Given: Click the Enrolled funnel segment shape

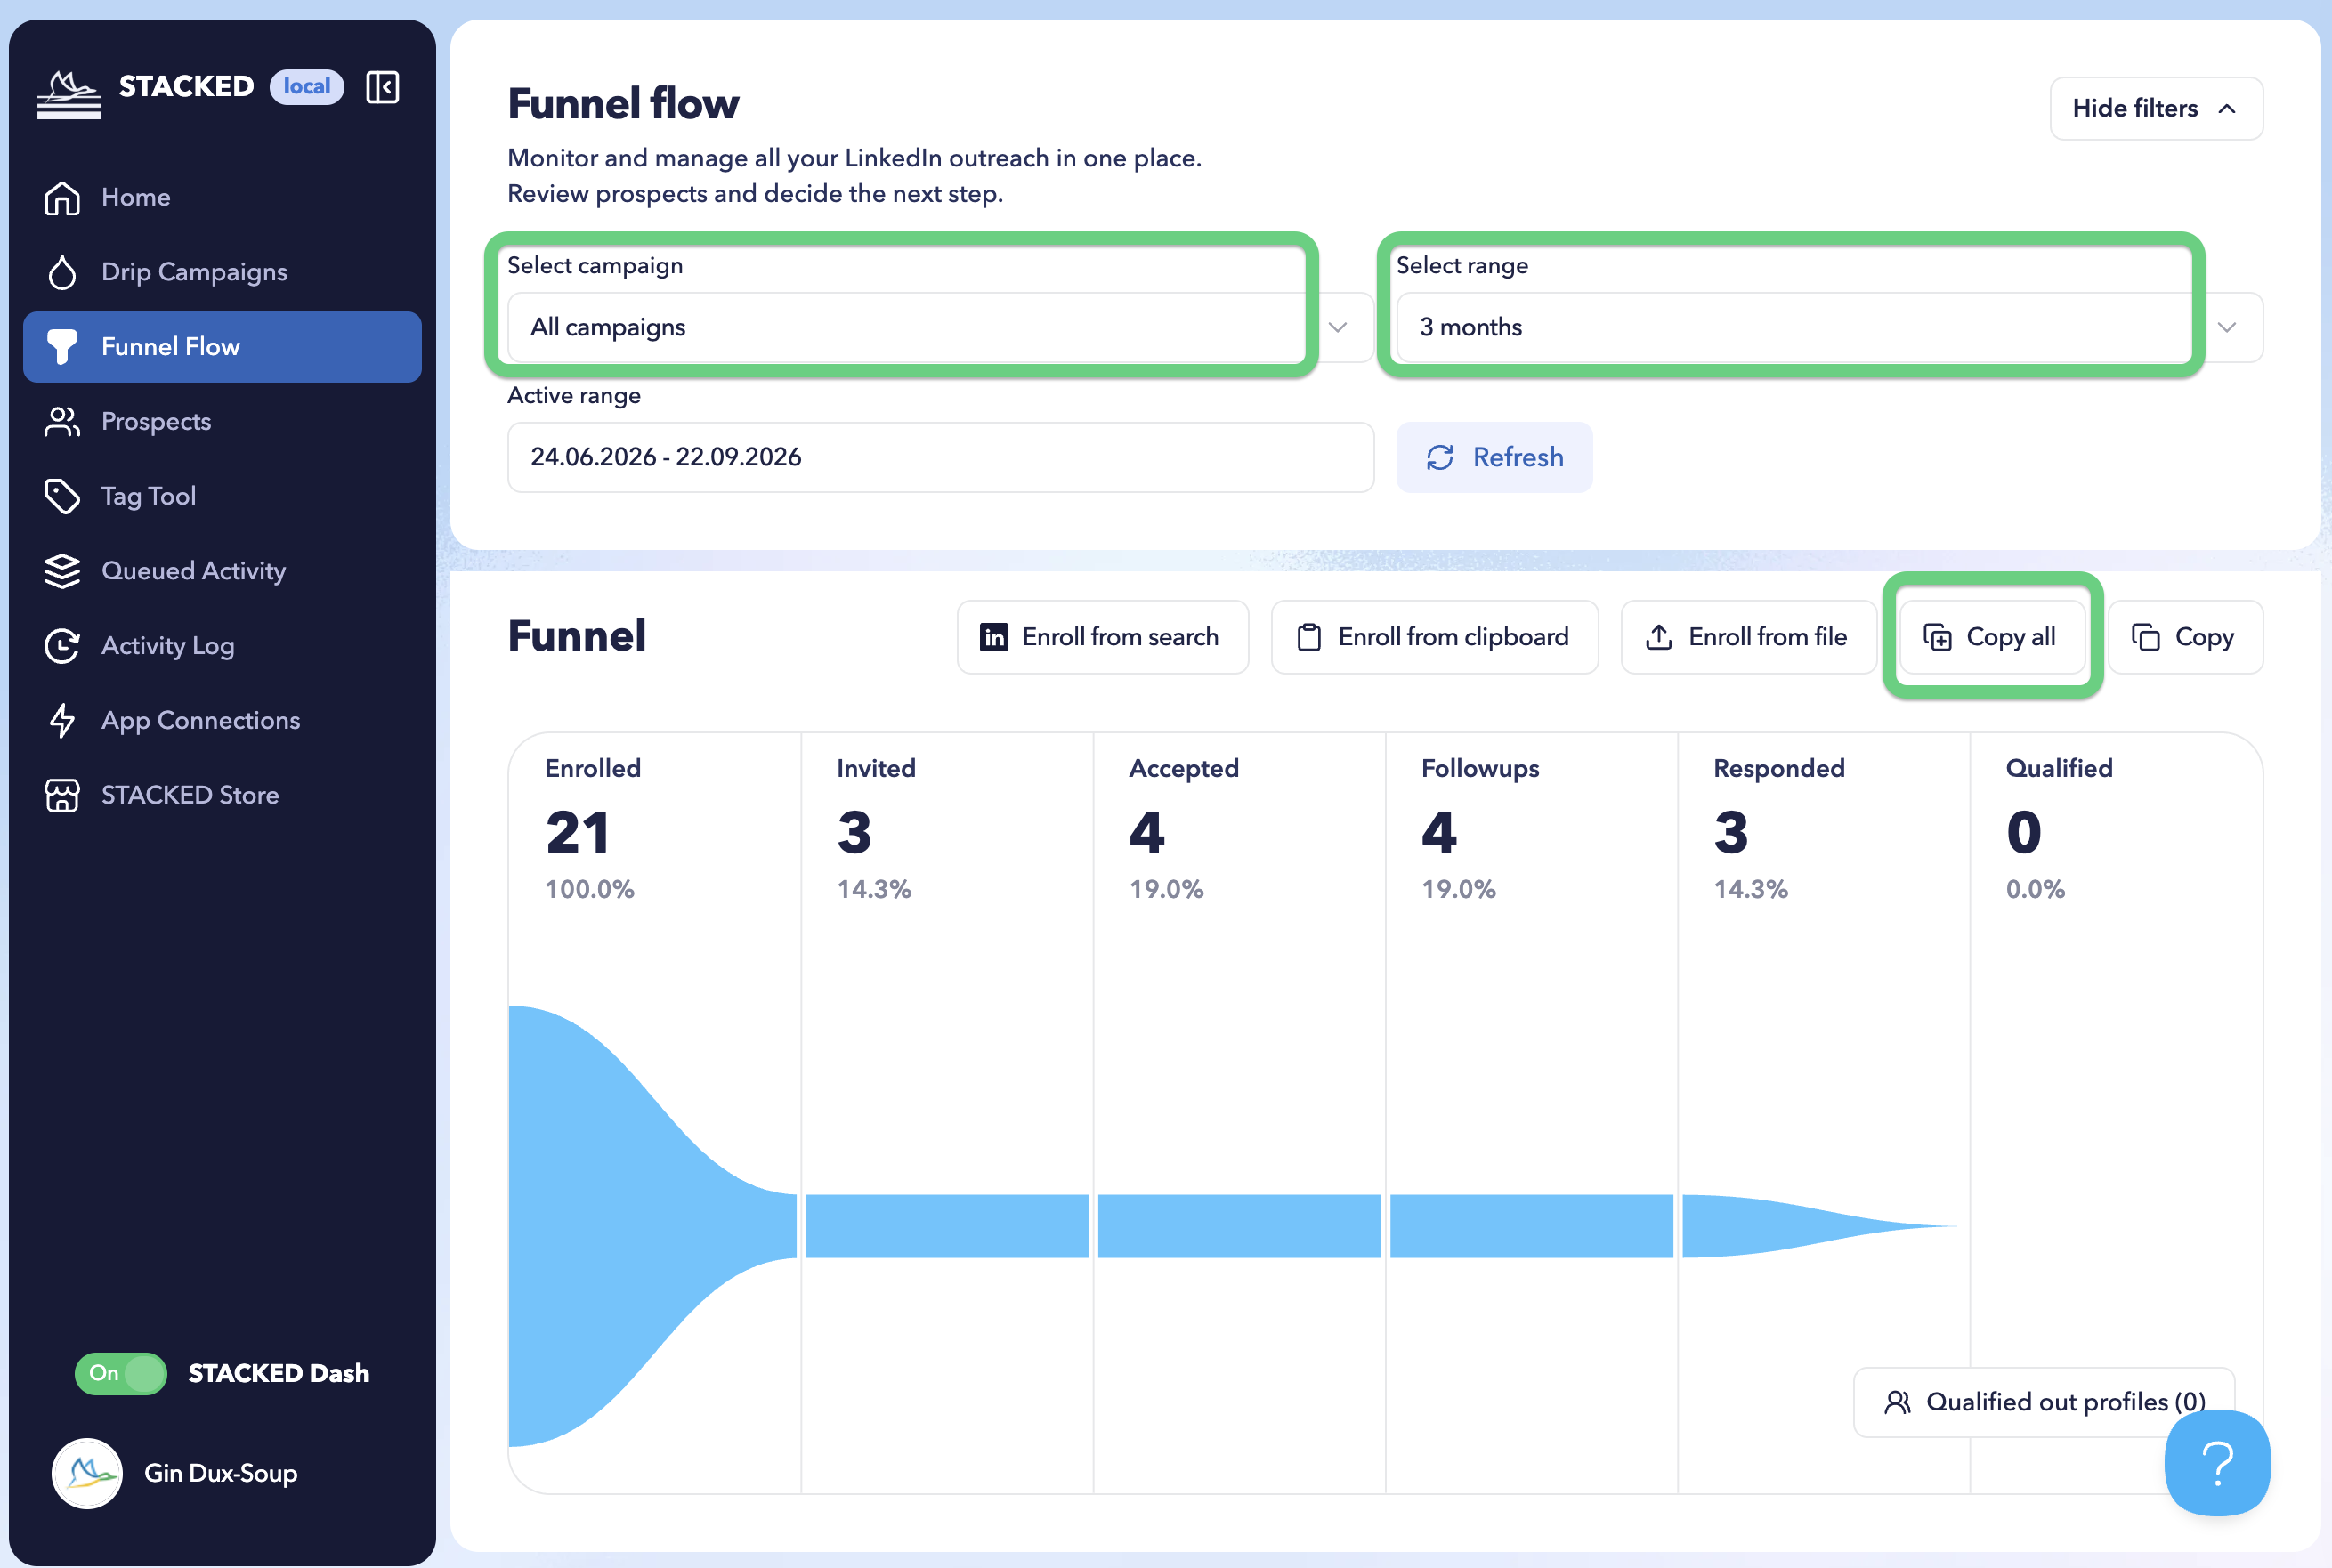Looking at the screenshot, I should pos(652,1226).
